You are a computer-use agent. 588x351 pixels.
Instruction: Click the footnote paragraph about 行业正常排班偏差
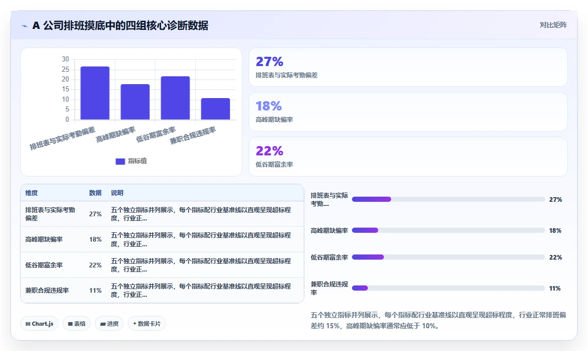pyautogui.click(x=438, y=320)
